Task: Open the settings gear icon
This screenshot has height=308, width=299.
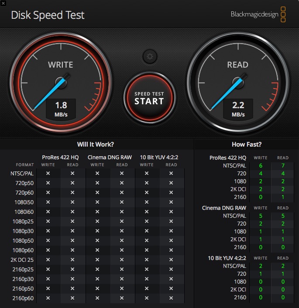Action: point(150,56)
